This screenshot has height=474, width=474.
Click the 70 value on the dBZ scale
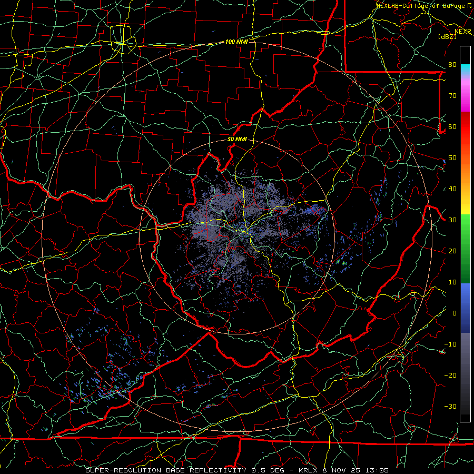(x=452, y=96)
